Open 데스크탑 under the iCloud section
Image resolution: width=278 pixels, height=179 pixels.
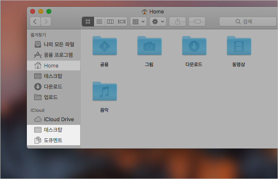coord(54,130)
